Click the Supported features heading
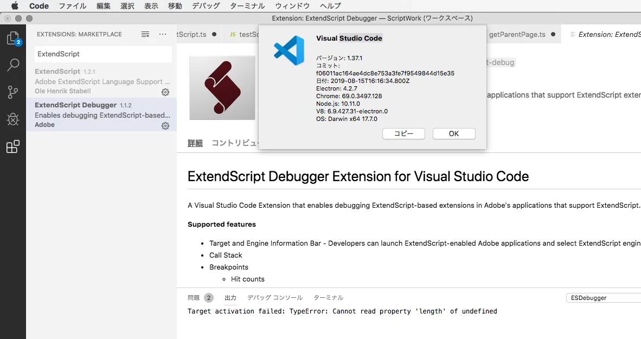The height and width of the screenshot is (339, 641). point(222,224)
